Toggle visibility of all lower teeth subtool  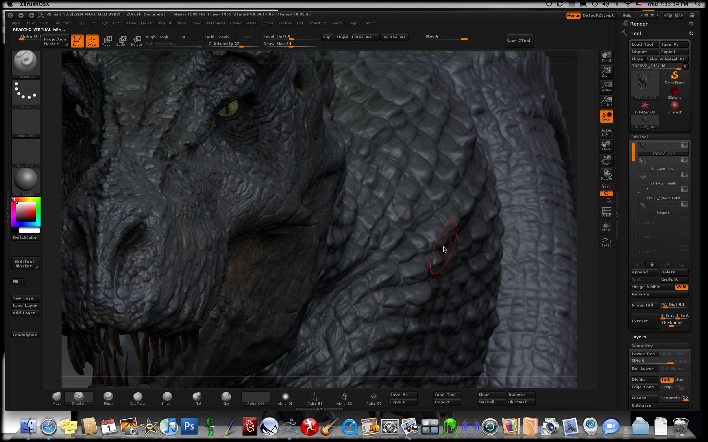tap(684, 175)
